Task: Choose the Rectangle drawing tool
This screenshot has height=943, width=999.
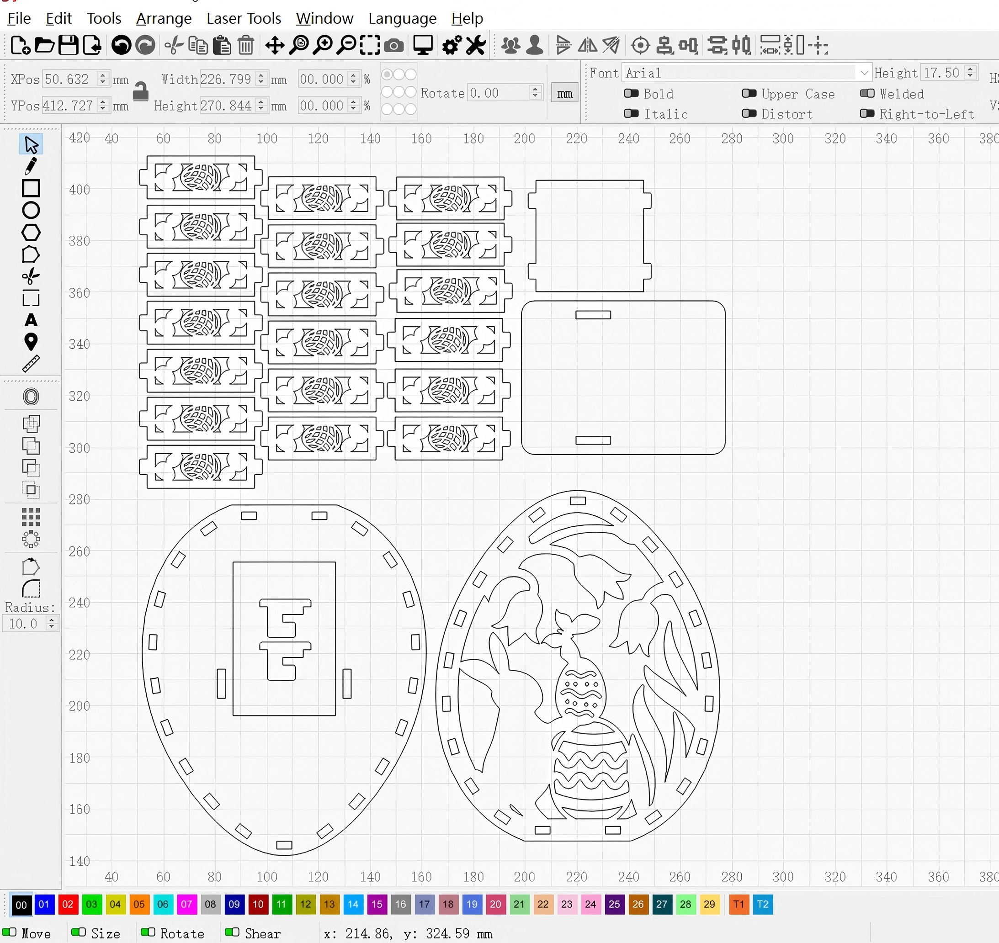Action: click(31, 188)
